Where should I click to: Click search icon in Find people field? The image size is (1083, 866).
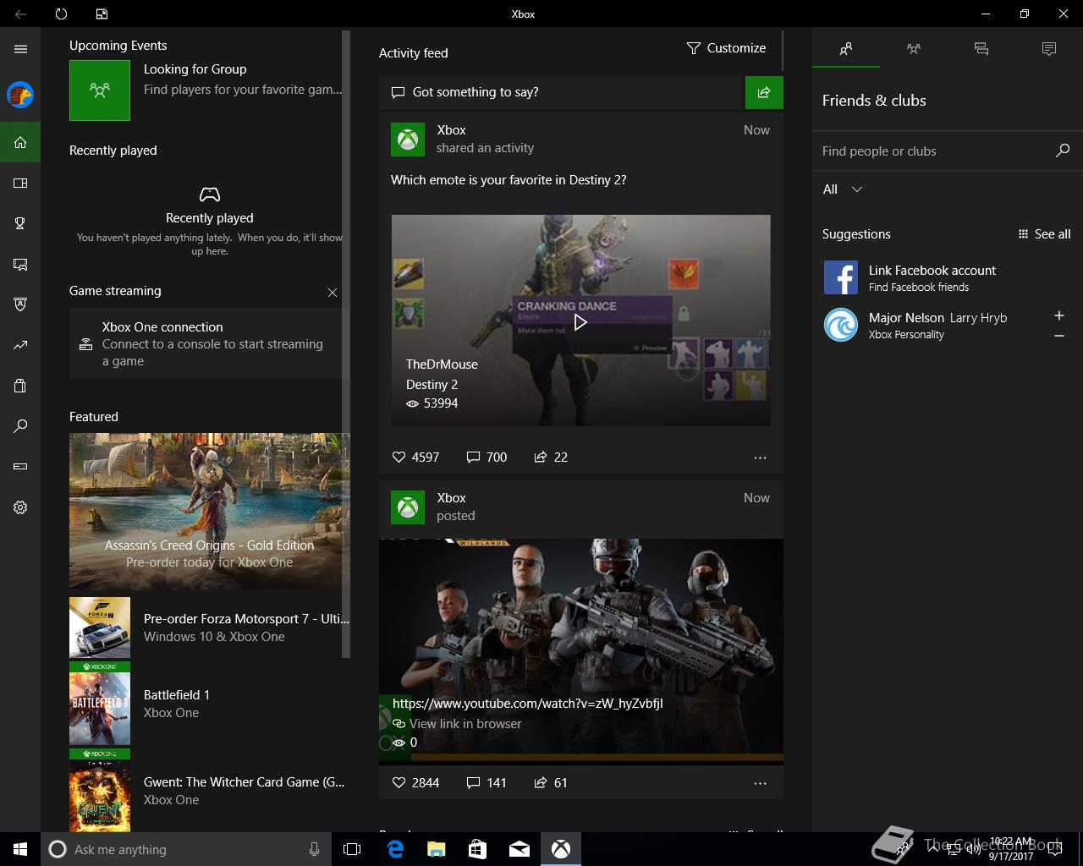point(1063,151)
